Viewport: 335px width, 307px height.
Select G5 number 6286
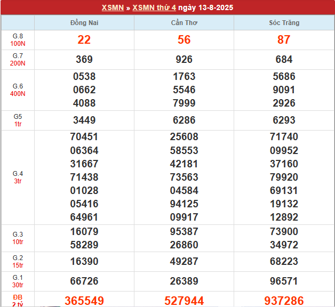tap(184, 120)
